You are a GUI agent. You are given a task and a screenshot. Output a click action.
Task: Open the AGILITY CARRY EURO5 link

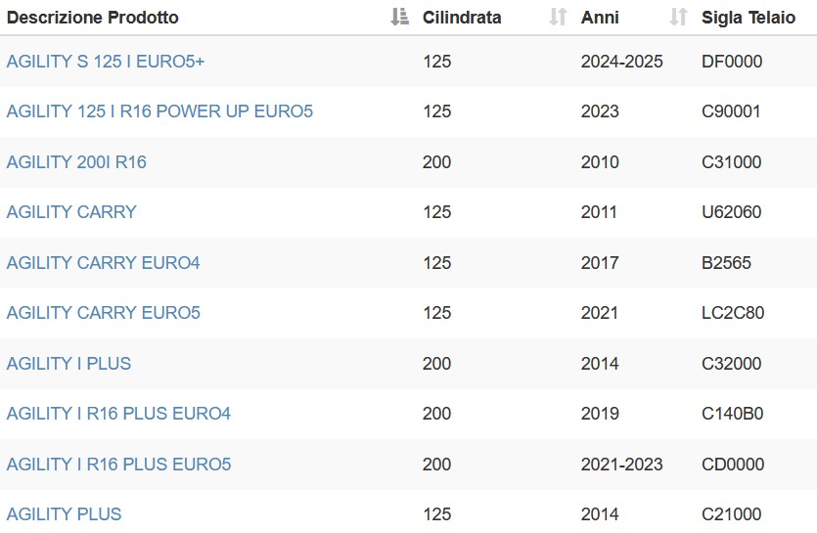103,313
